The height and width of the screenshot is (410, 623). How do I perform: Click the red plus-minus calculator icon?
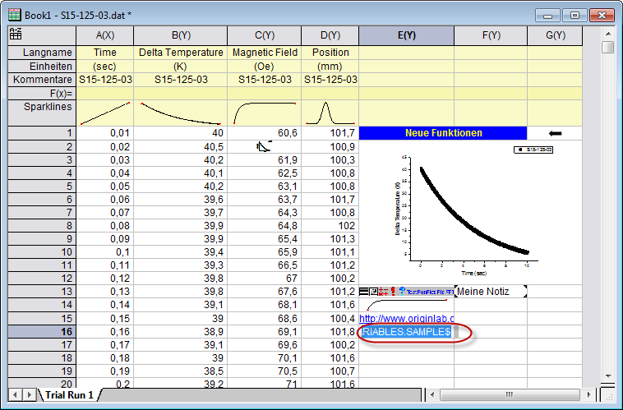383,292
